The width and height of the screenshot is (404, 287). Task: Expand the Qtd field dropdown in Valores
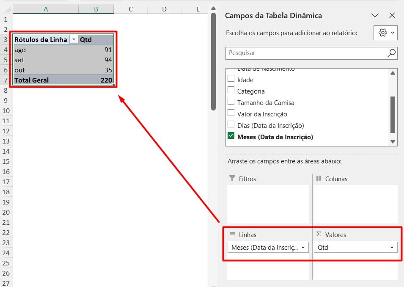(x=392, y=248)
